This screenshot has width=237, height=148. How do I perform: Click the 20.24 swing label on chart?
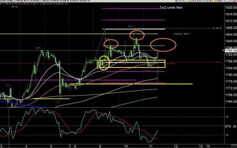[131, 27]
